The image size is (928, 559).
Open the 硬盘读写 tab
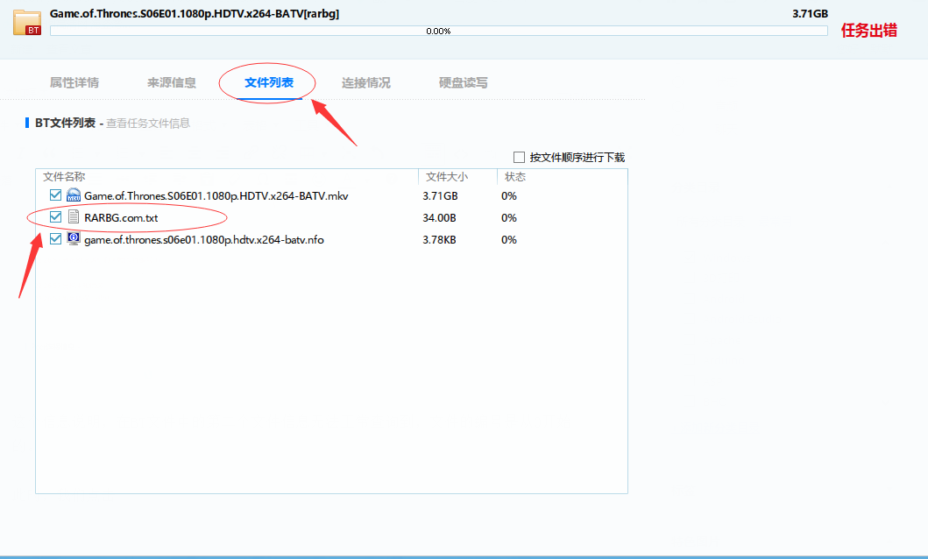click(464, 83)
